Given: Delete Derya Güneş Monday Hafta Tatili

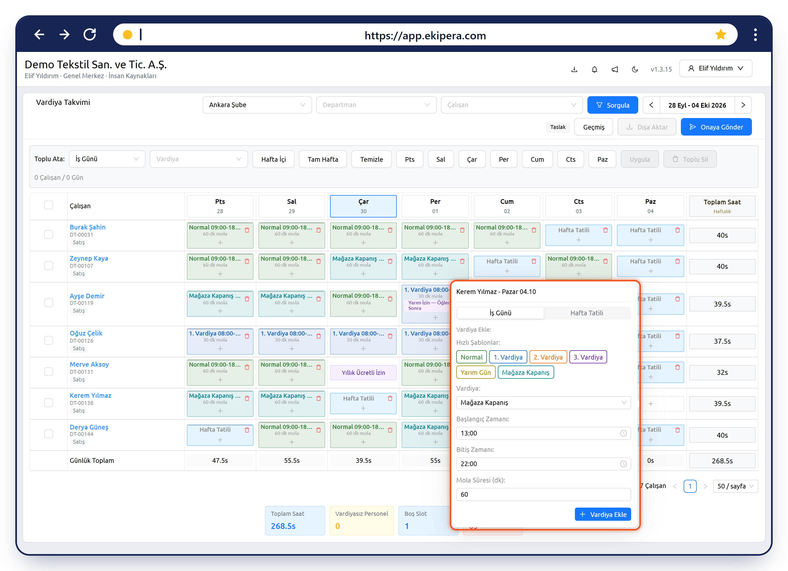Looking at the screenshot, I should click(x=247, y=430).
